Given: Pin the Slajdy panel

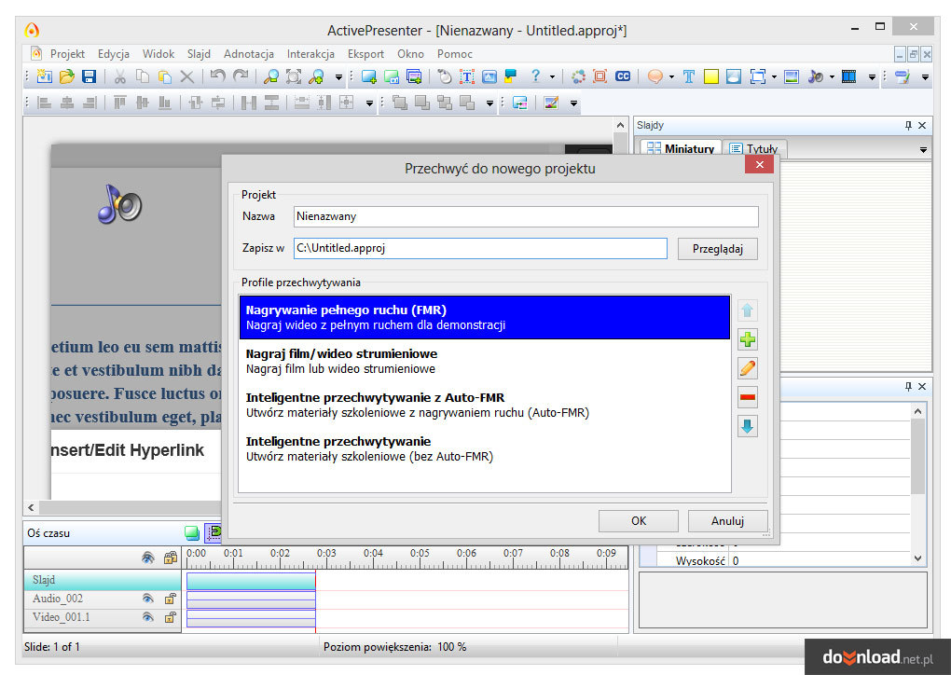Looking at the screenshot, I should [908, 126].
